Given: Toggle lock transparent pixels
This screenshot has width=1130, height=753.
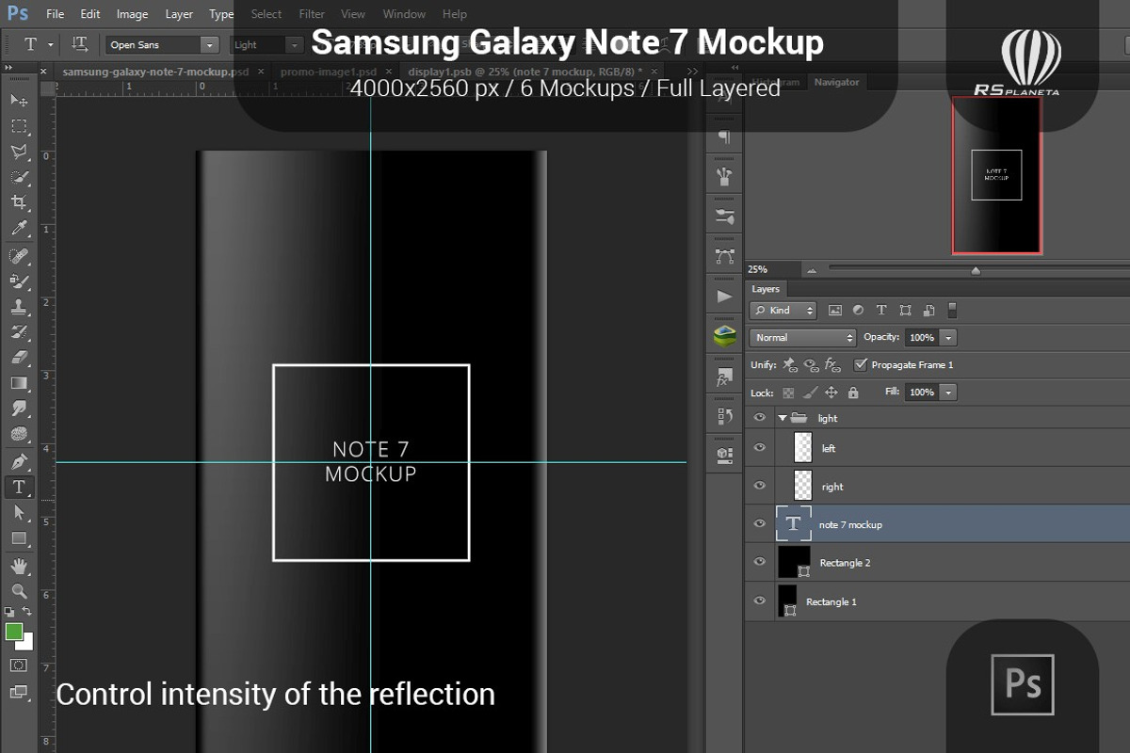Looking at the screenshot, I should point(788,393).
